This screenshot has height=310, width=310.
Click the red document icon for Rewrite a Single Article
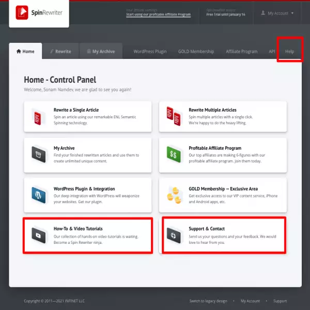tap(38, 118)
